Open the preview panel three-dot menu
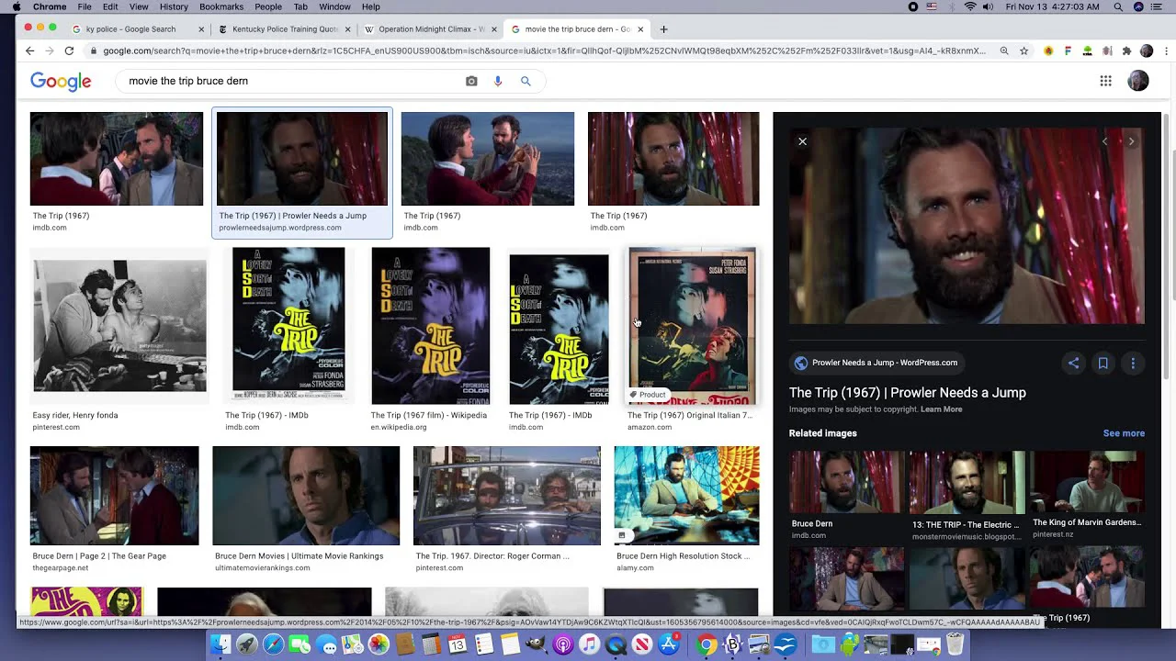This screenshot has height=661, width=1176. pos(1133,363)
